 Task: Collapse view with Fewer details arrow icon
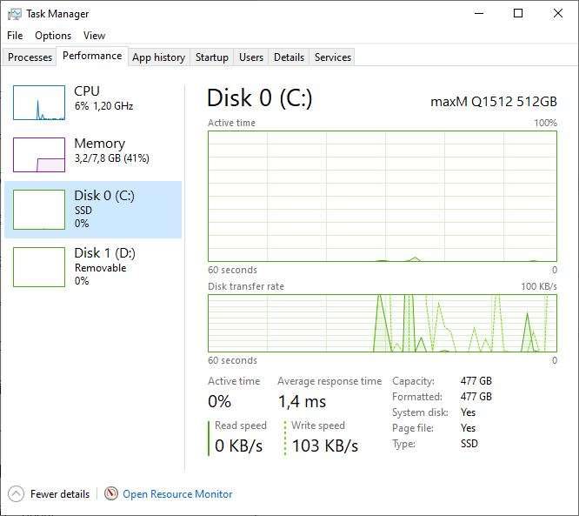pyautogui.click(x=16, y=494)
